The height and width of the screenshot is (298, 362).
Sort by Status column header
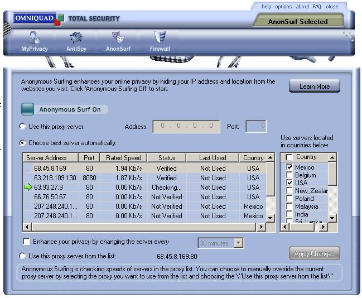click(167, 158)
